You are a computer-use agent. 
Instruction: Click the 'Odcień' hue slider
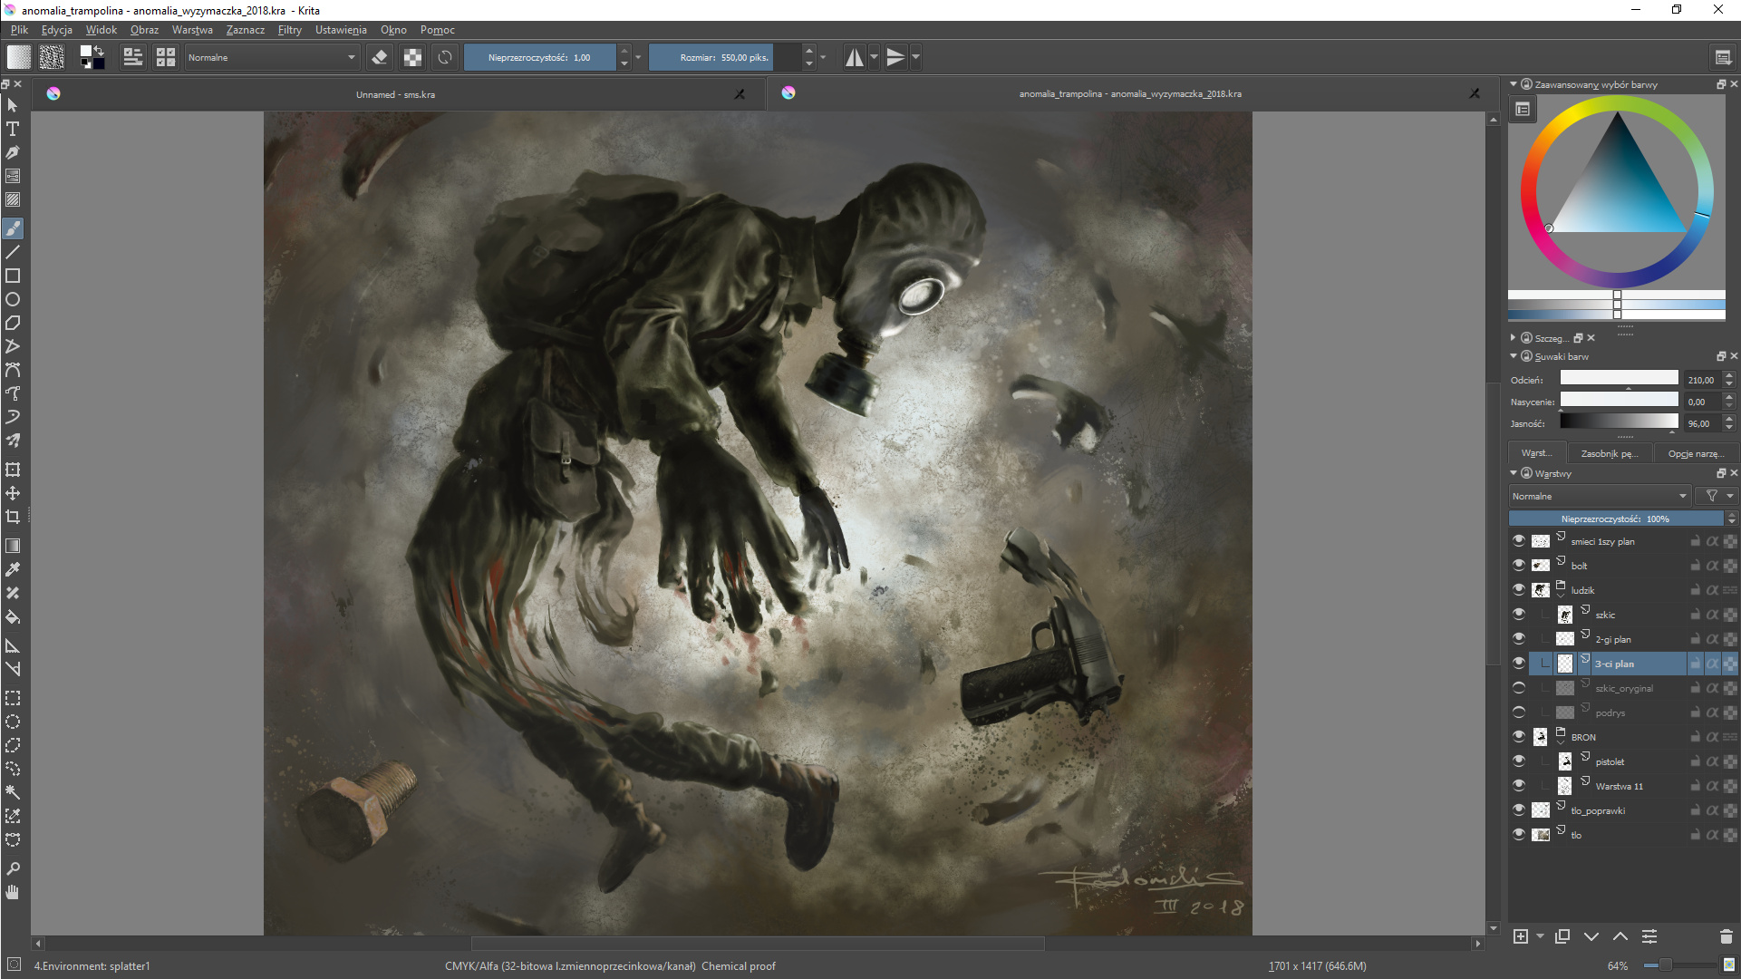pos(1619,380)
